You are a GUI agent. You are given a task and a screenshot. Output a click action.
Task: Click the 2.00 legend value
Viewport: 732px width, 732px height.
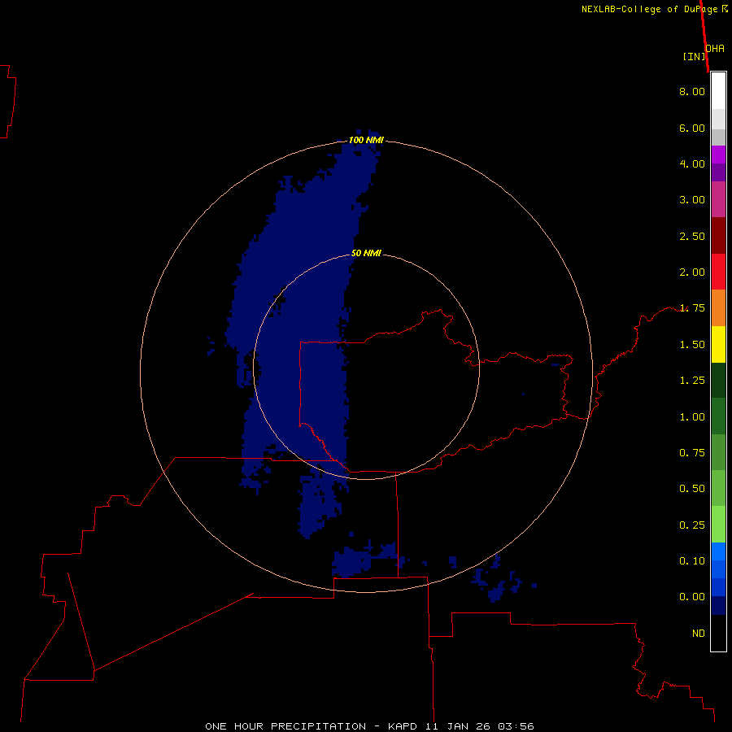(x=692, y=272)
